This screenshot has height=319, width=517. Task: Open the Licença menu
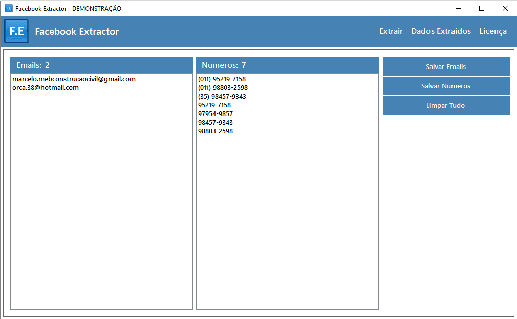[493, 31]
